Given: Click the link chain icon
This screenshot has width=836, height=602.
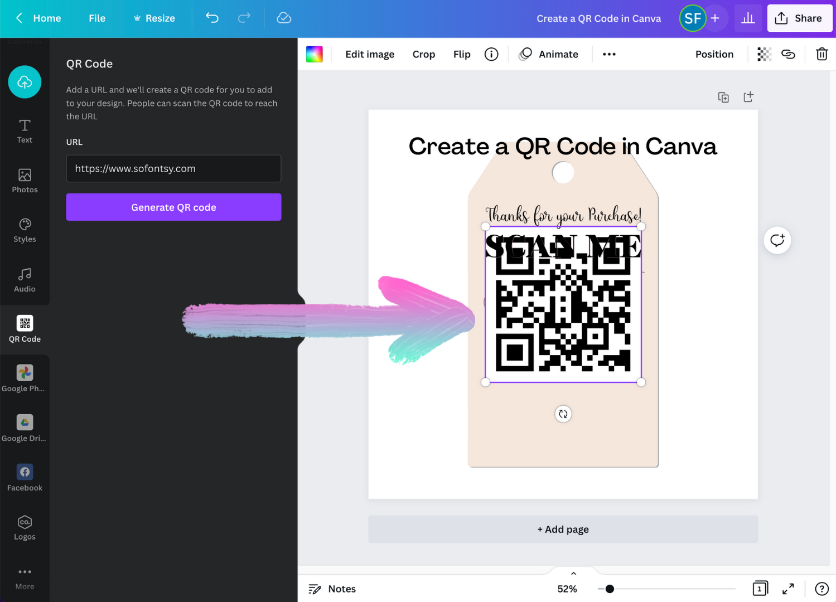Looking at the screenshot, I should pyautogui.click(x=788, y=54).
